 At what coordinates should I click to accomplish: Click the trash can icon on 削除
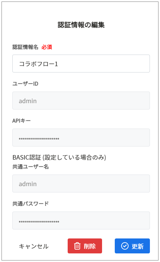click(x=77, y=246)
